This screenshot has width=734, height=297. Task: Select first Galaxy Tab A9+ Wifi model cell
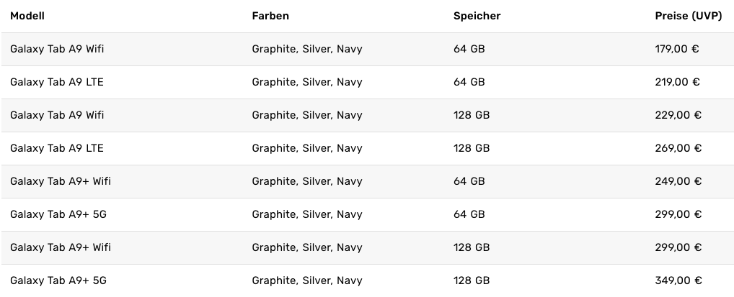(x=61, y=181)
